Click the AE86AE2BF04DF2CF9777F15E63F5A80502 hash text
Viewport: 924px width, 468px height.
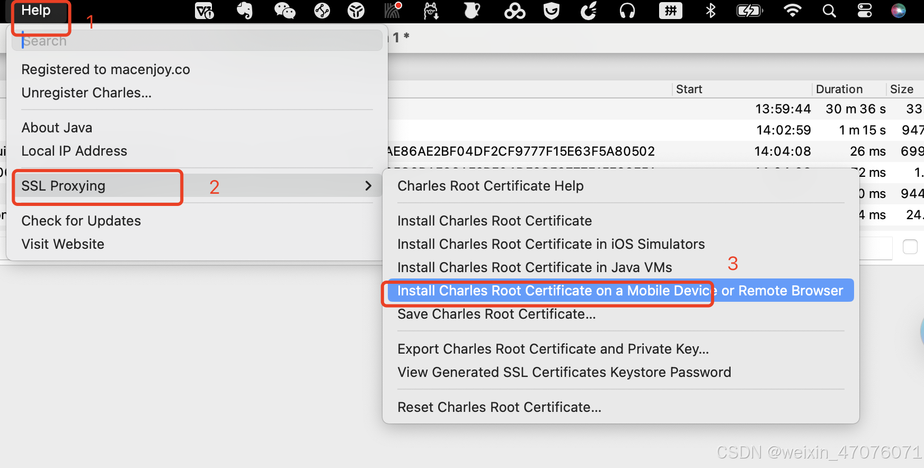(521, 151)
